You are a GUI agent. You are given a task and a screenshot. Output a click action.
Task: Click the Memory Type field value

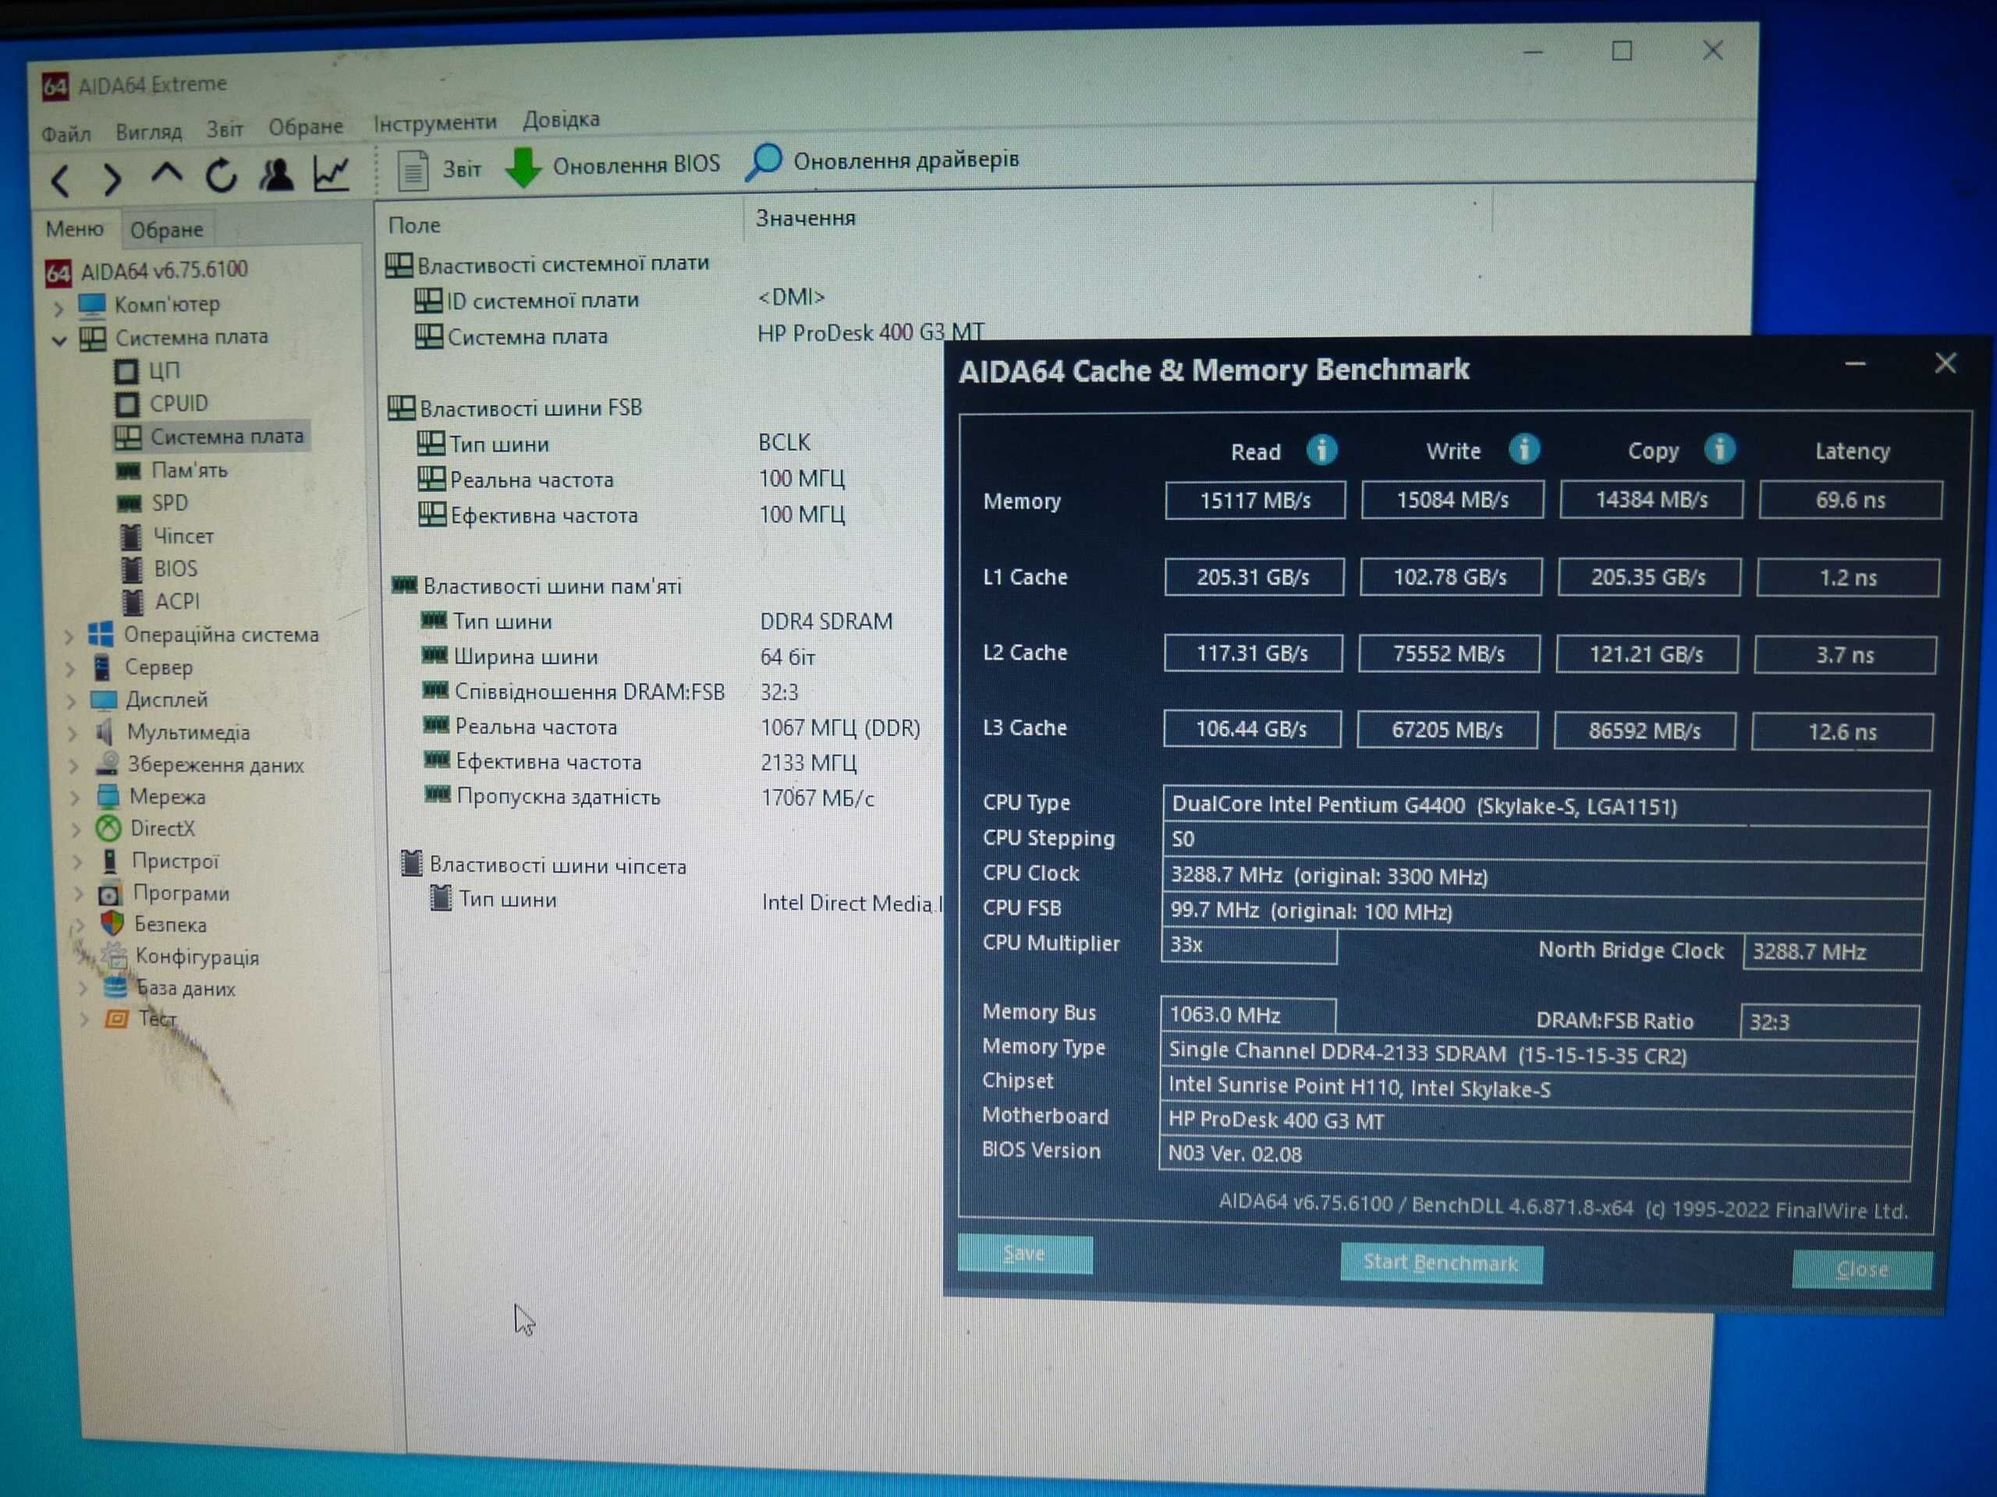tap(1538, 1054)
